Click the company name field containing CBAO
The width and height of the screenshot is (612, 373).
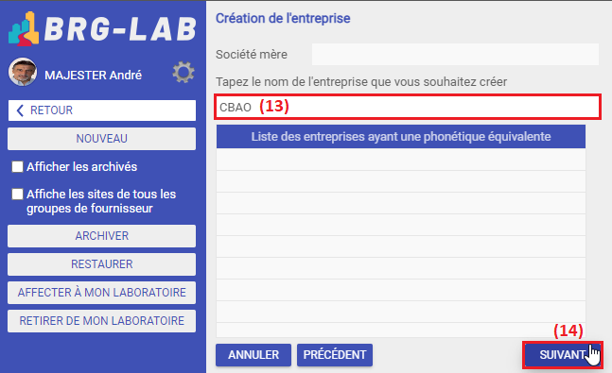tap(408, 107)
